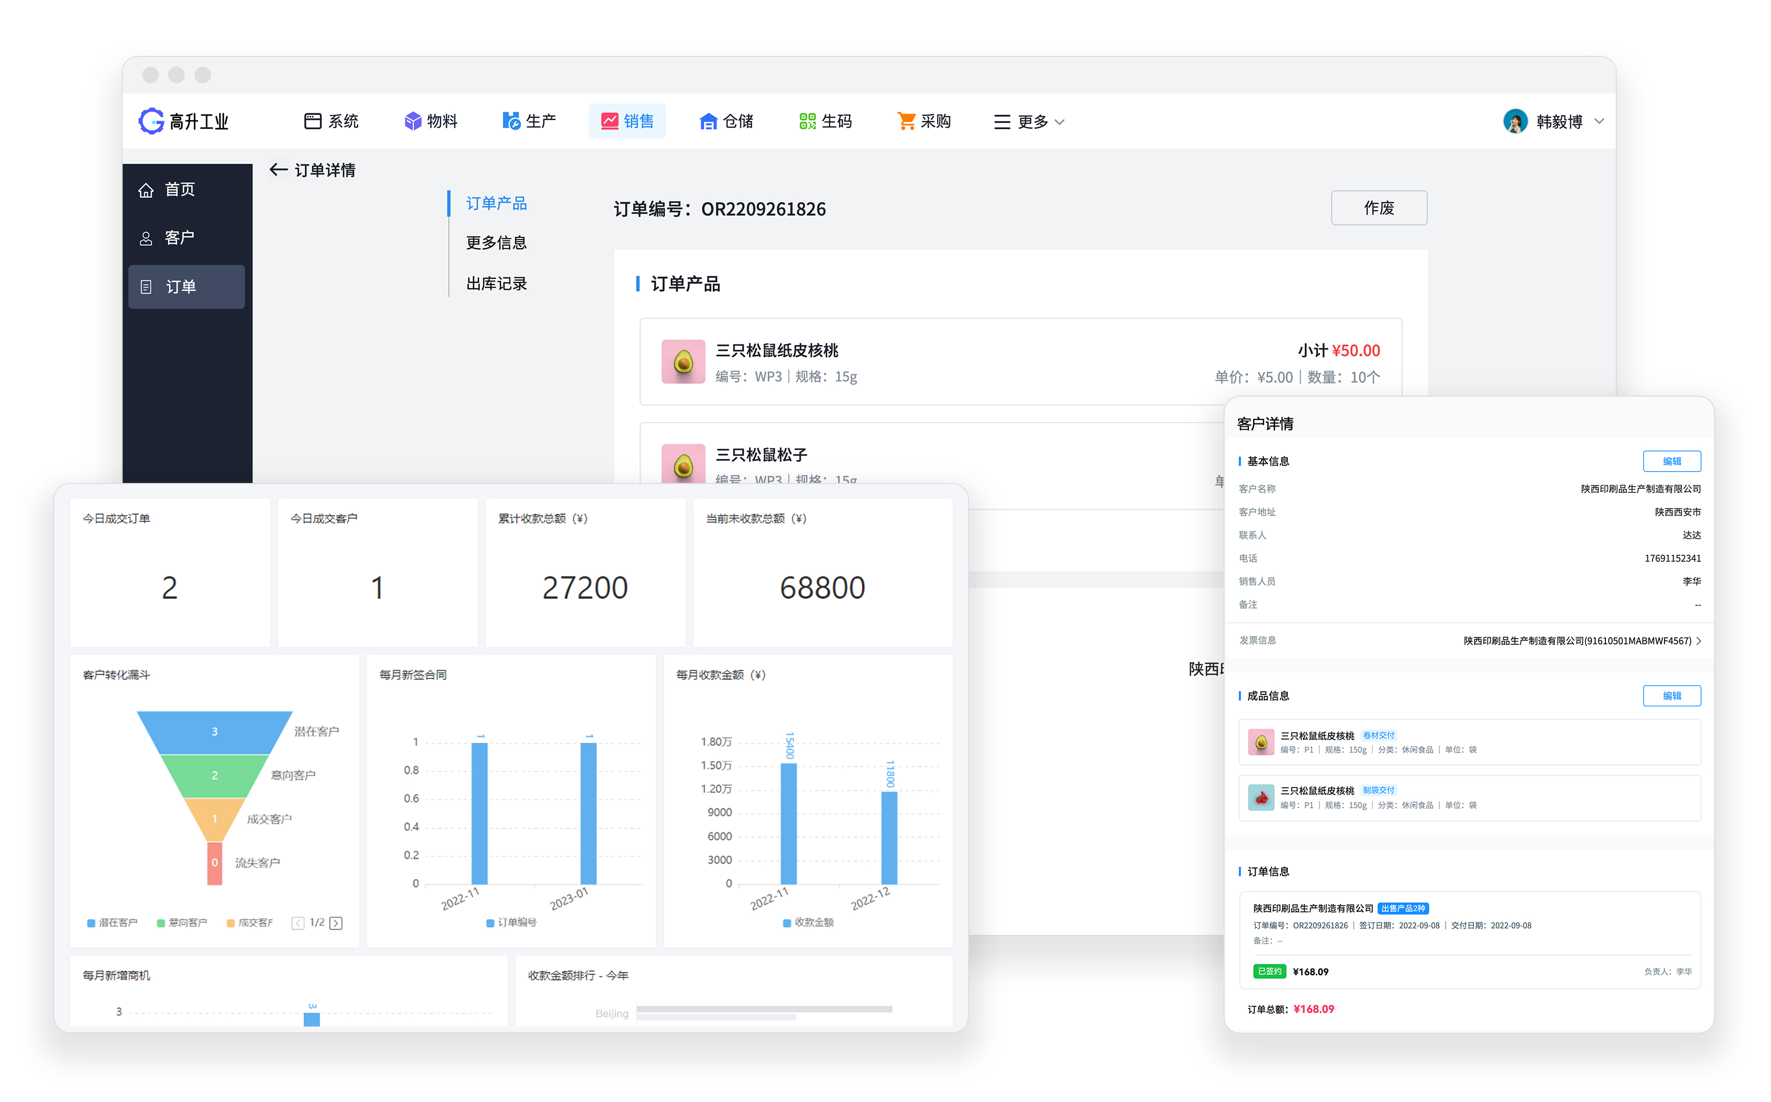Click the phone number 17691152341
Screen dimensions: 1771x1102
coord(1672,558)
